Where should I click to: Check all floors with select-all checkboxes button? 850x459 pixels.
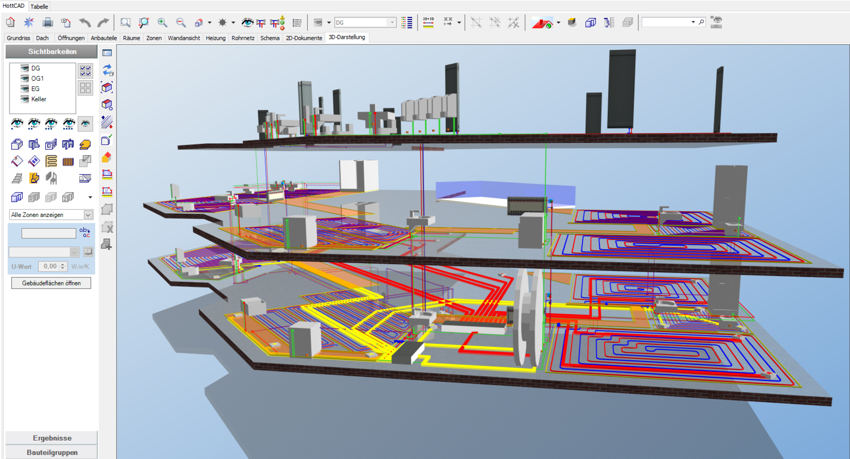click(85, 71)
